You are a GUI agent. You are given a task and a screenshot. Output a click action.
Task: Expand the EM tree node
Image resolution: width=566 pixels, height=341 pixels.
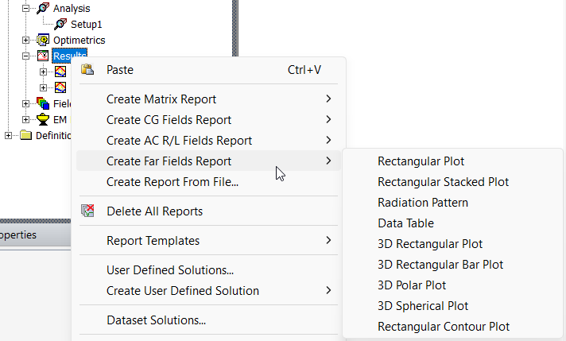click(x=25, y=119)
